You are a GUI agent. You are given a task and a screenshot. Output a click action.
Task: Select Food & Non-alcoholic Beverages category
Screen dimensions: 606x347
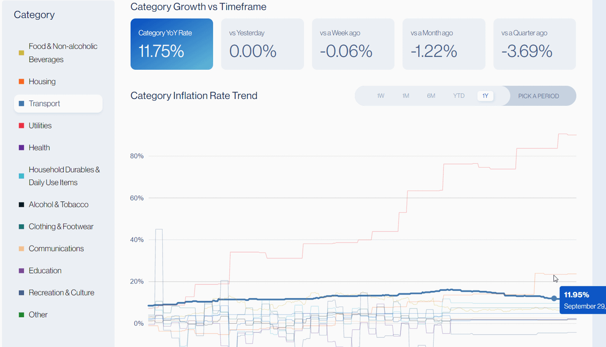tap(63, 53)
